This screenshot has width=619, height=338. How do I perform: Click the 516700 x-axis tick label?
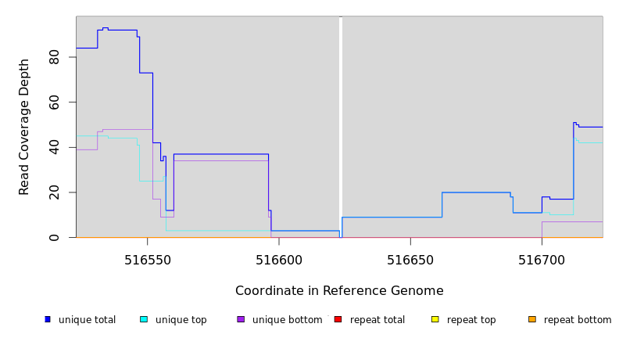(x=542, y=259)
